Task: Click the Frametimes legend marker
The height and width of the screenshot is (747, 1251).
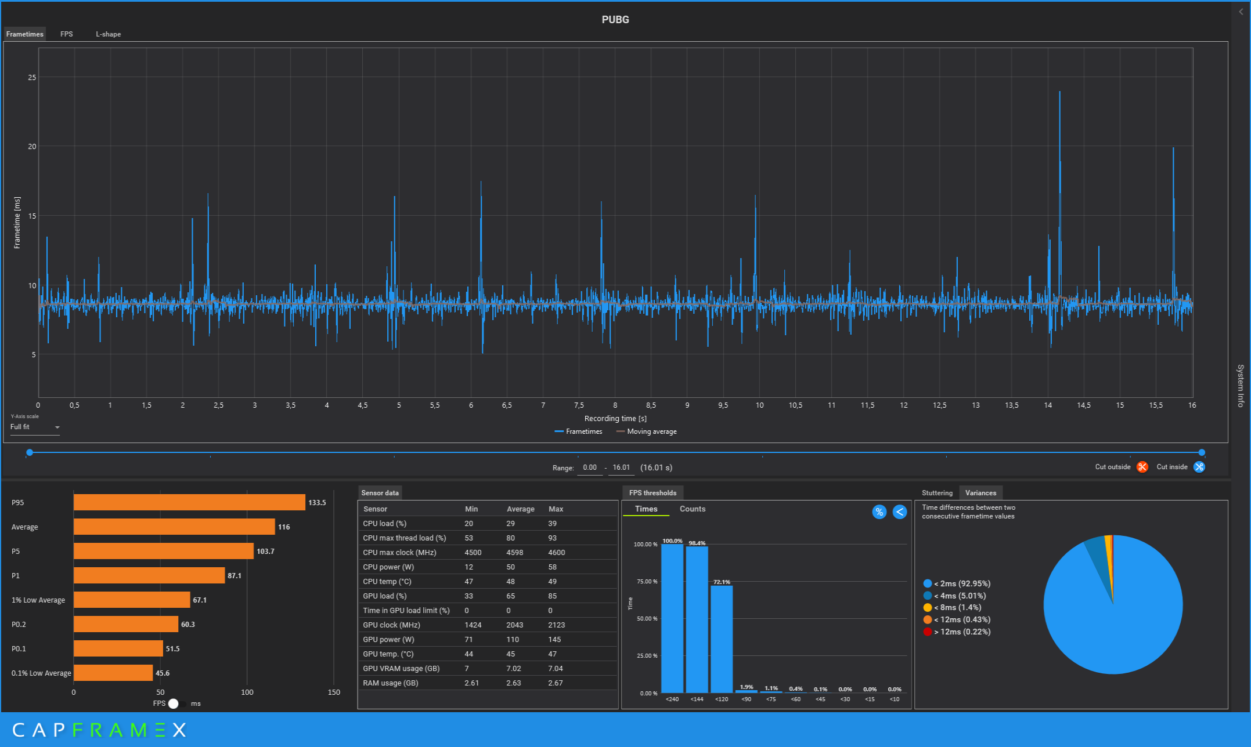Action: (559, 431)
